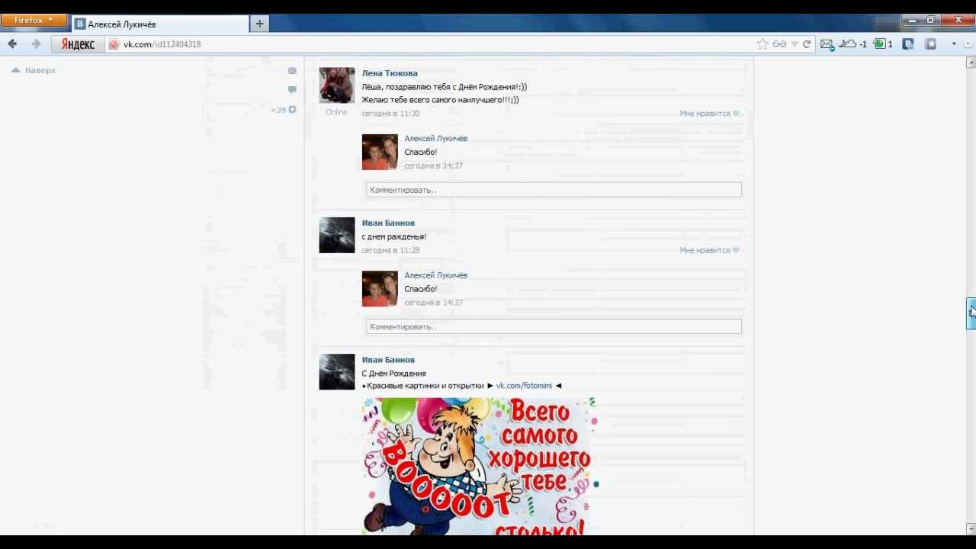The height and width of the screenshot is (549, 976).
Task: Bookmark this page with the star icon
Action: click(762, 44)
